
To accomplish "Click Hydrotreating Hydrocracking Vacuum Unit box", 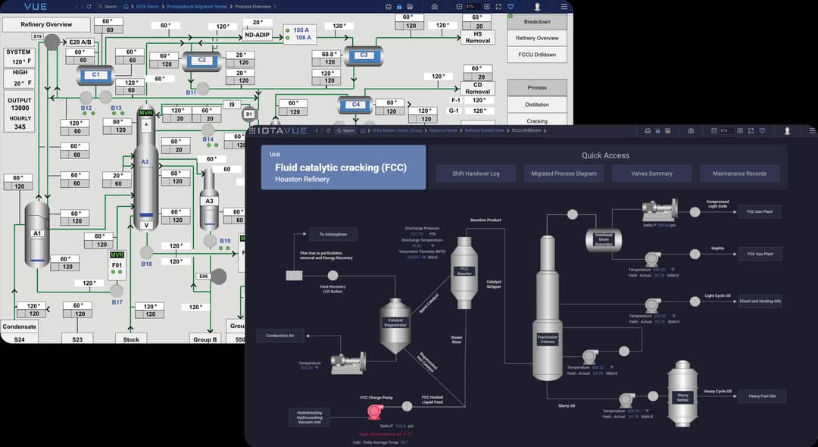I will 309,417.
